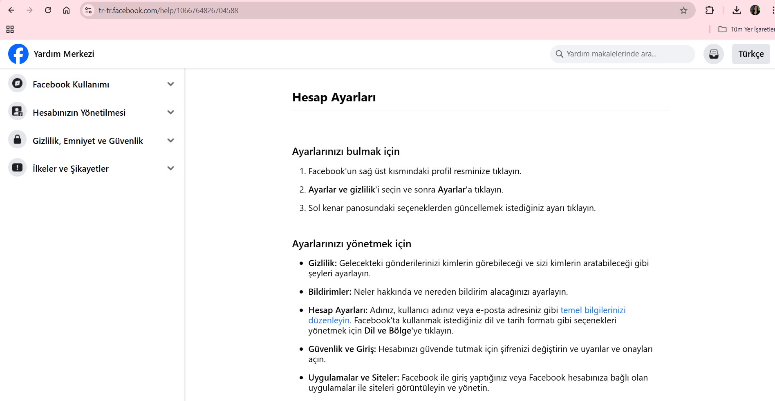Reload the current page
The image size is (775, 401).
[48, 10]
